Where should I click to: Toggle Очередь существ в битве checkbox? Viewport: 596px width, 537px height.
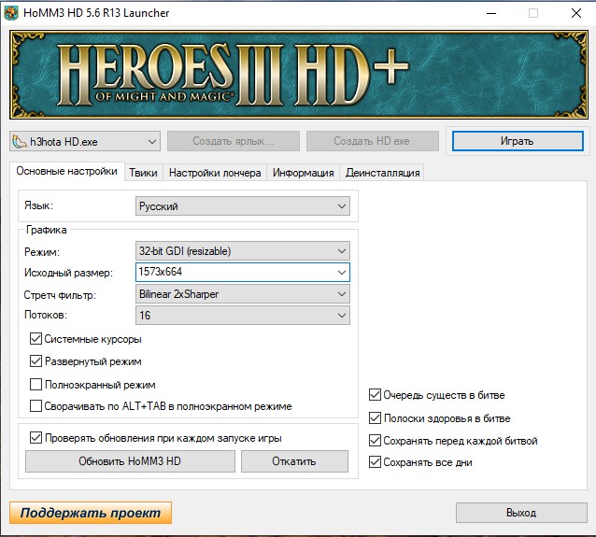(376, 395)
